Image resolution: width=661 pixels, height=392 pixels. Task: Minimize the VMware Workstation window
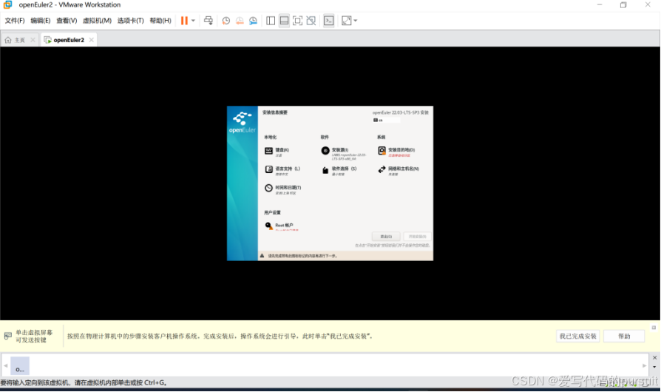(x=600, y=5)
